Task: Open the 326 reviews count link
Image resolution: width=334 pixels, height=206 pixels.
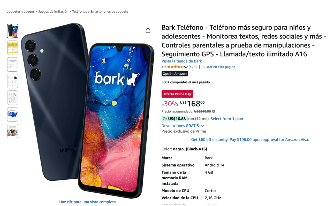Action: (x=193, y=67)
